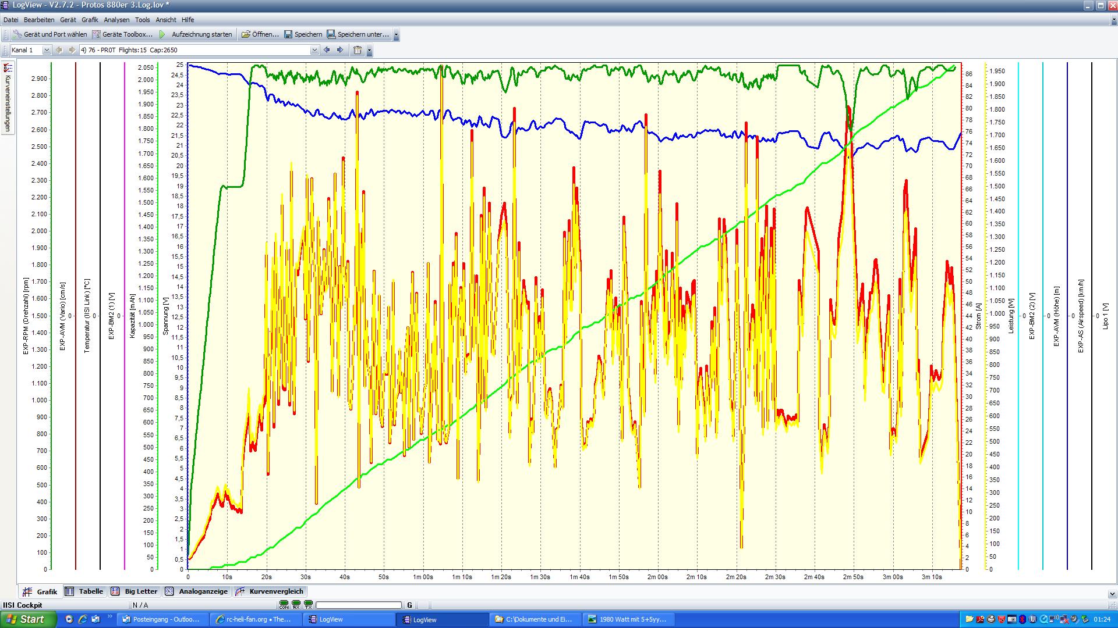The height and width of the screenshot is (628, 1118).
Task: Click the Spannung [V] axis label
Action: pyautogui.click(x=165, y=316)
